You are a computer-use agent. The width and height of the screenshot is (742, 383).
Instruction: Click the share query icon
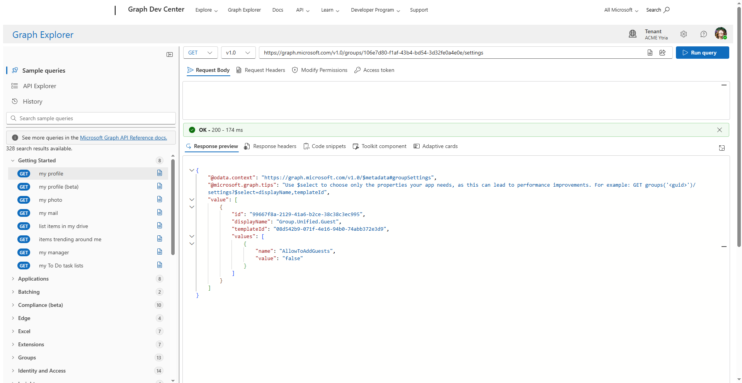click(x=662, y=53)
